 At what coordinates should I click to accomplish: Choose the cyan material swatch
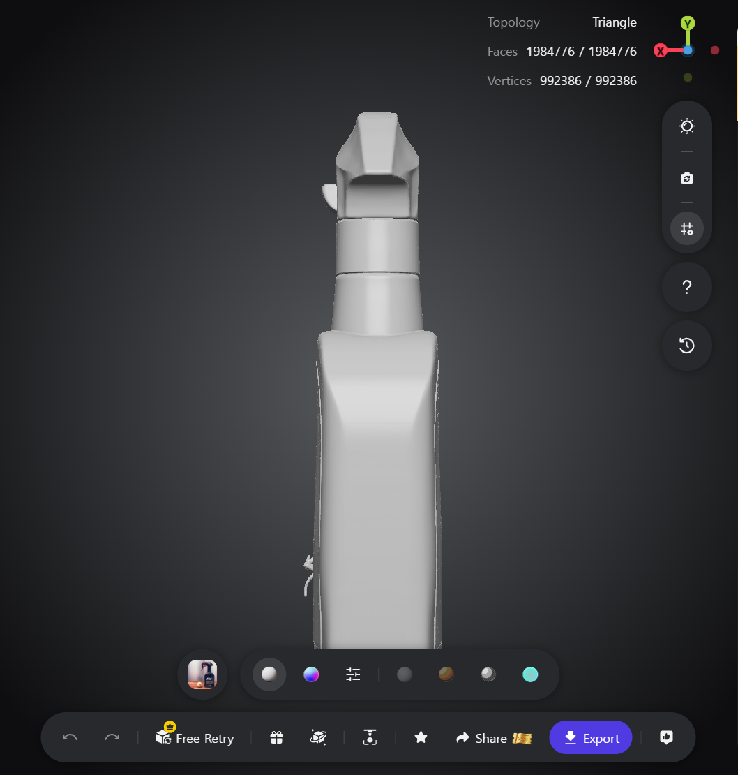(x=530, y=674)
